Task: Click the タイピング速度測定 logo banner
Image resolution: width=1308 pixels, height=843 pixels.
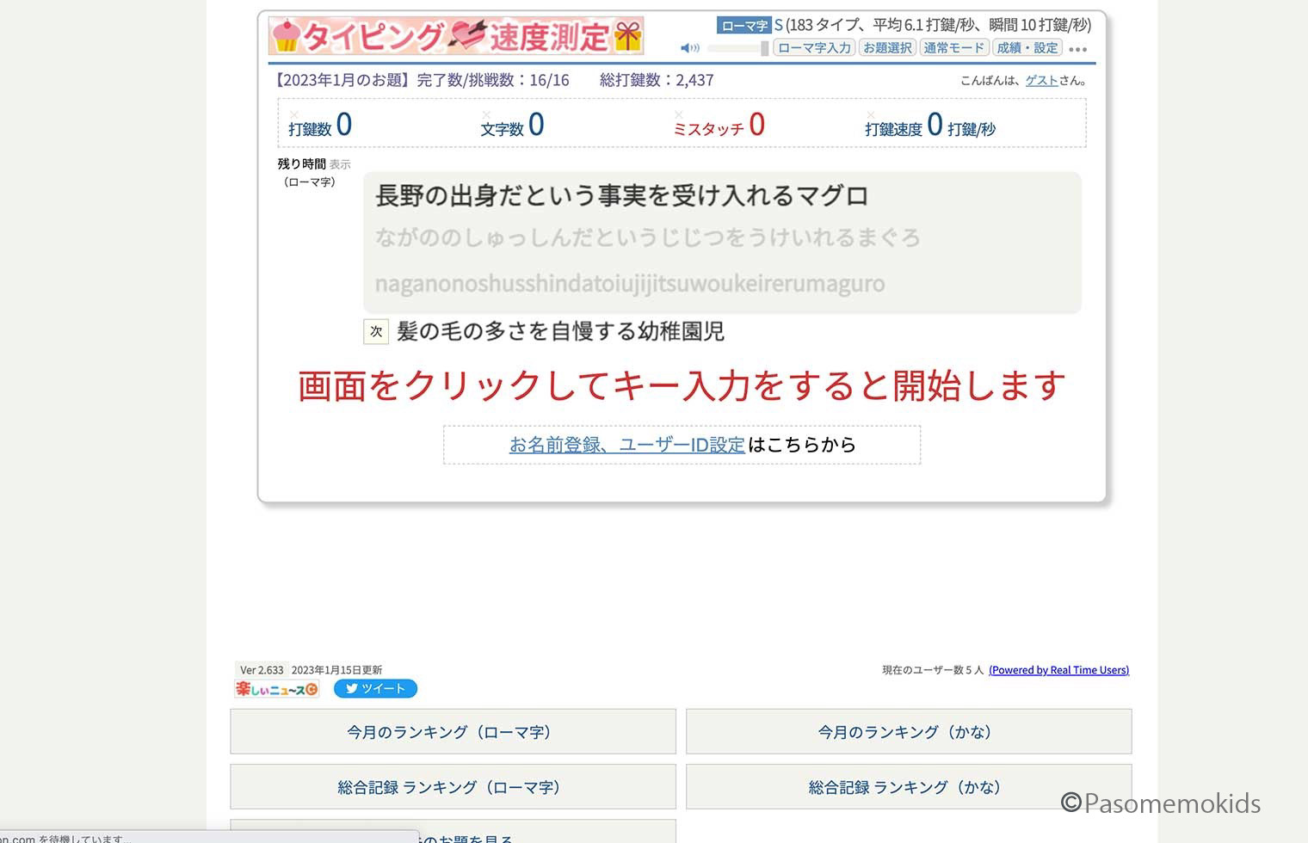Action: (x=456, y=36)
